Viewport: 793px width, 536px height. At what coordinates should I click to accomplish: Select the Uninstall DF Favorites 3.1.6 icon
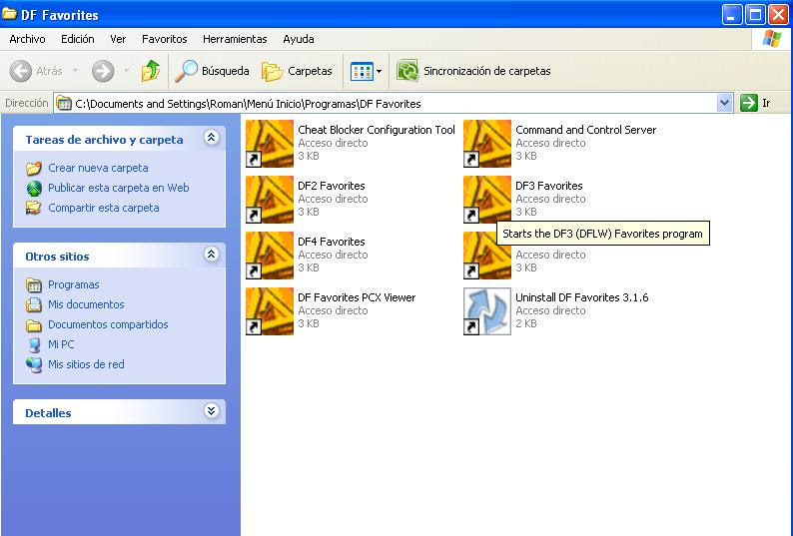click(487, 311)
